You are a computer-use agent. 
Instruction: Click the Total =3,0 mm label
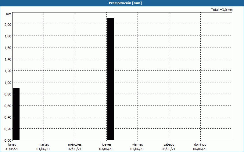tap(222, 10)
